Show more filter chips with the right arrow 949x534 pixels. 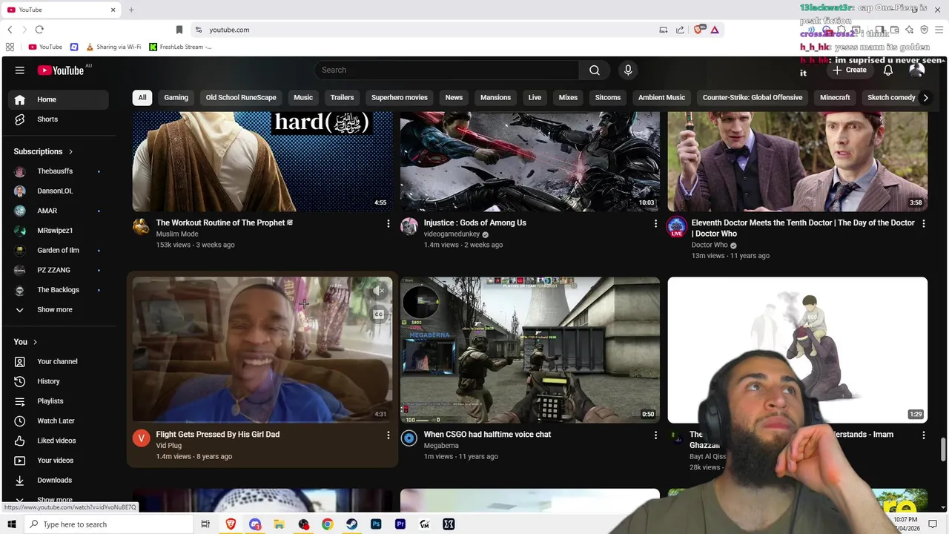click(925, 97)
